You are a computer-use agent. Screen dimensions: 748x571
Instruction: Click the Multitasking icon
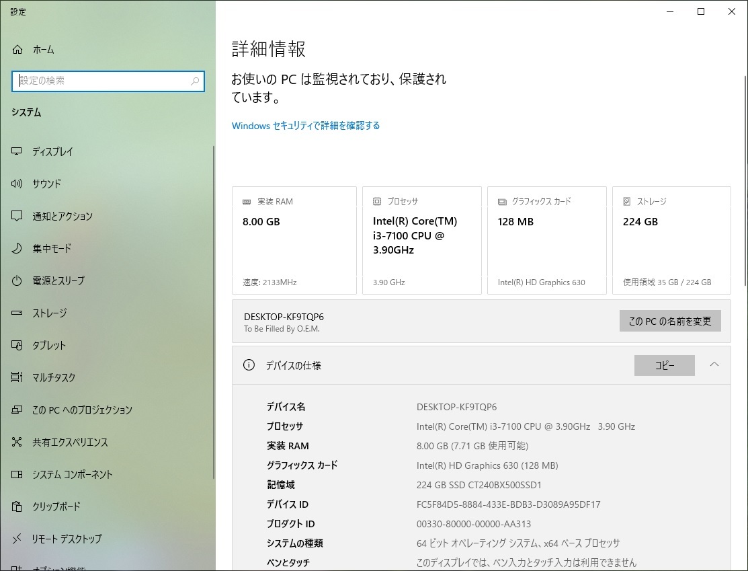(17, 377)
